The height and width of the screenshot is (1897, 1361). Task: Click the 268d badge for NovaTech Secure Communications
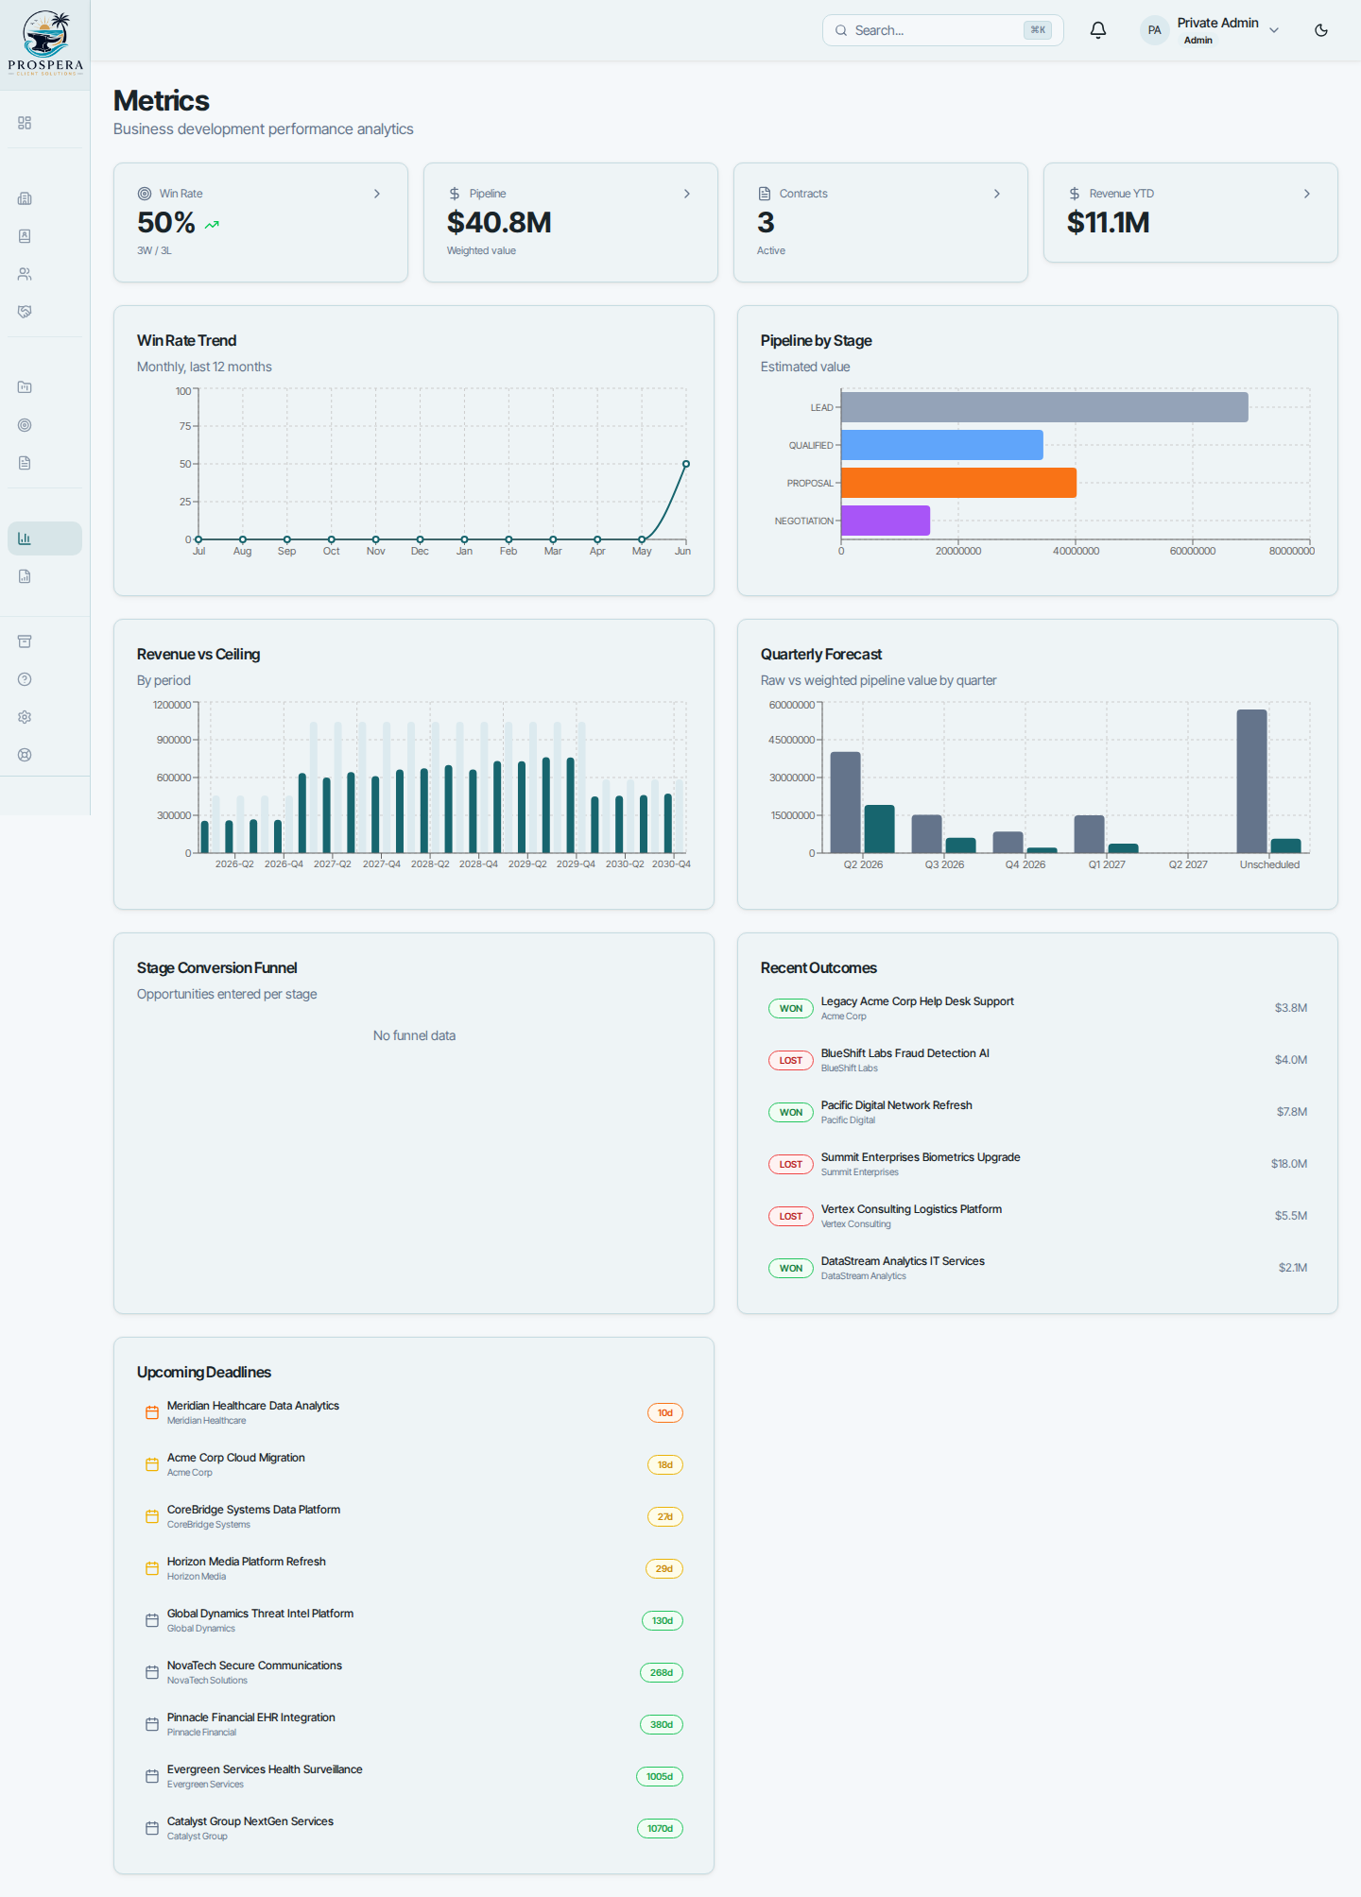662,1673
